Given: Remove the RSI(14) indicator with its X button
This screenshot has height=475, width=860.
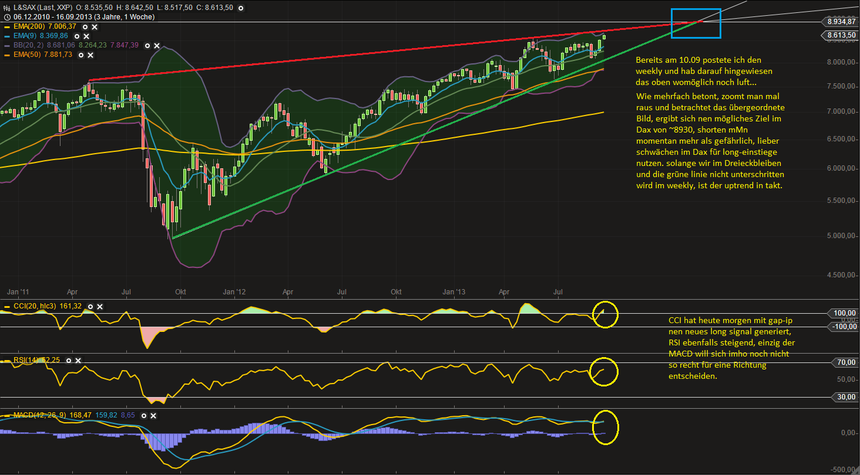Looking at the screenshot, I should (78, 361).
